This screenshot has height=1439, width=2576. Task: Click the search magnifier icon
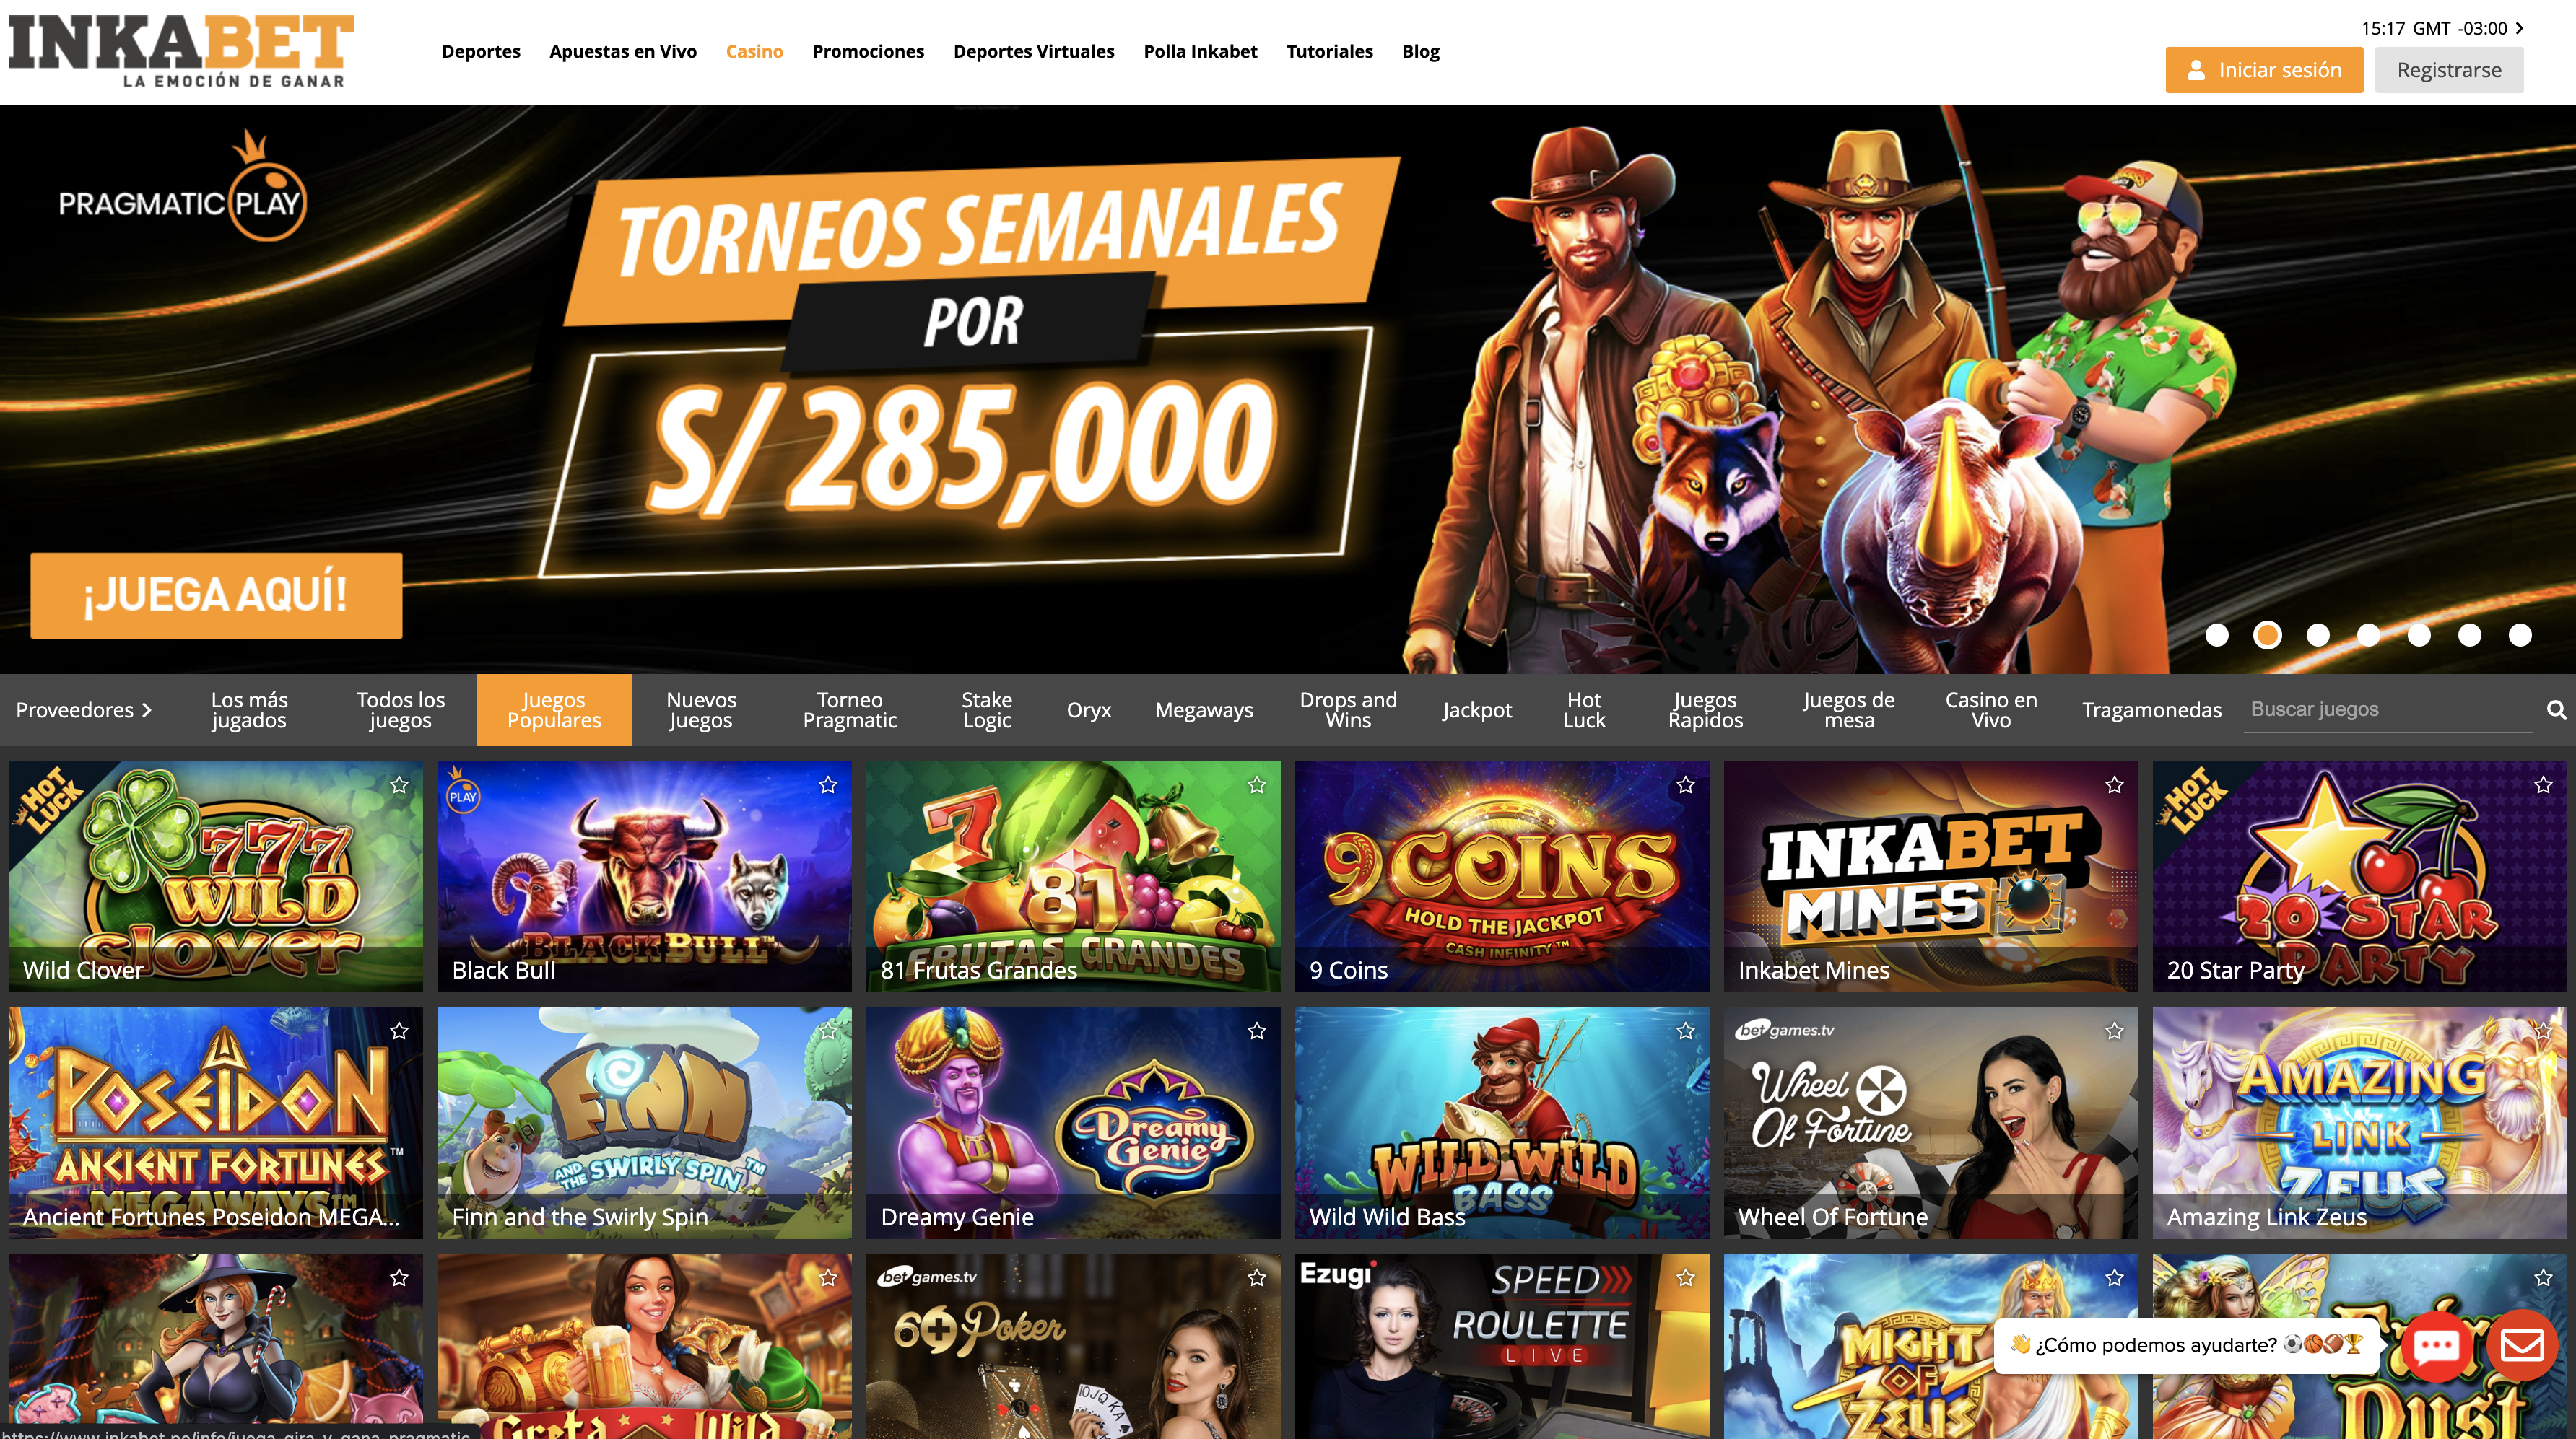(2556, 709)
